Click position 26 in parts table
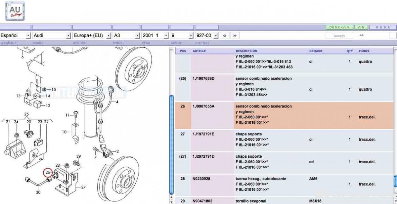The image size is (397, 204). (183, 106)
